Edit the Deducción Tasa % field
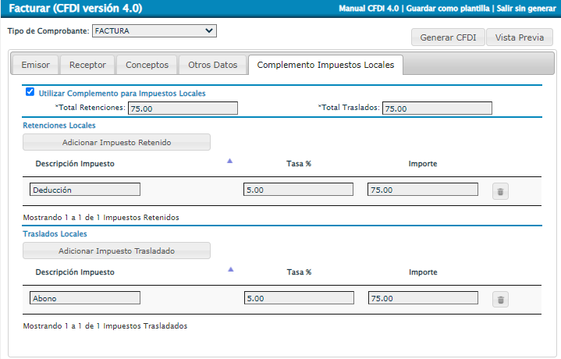Image resolution: width=561 pixels, height=359 pixels. coord(298,190)
